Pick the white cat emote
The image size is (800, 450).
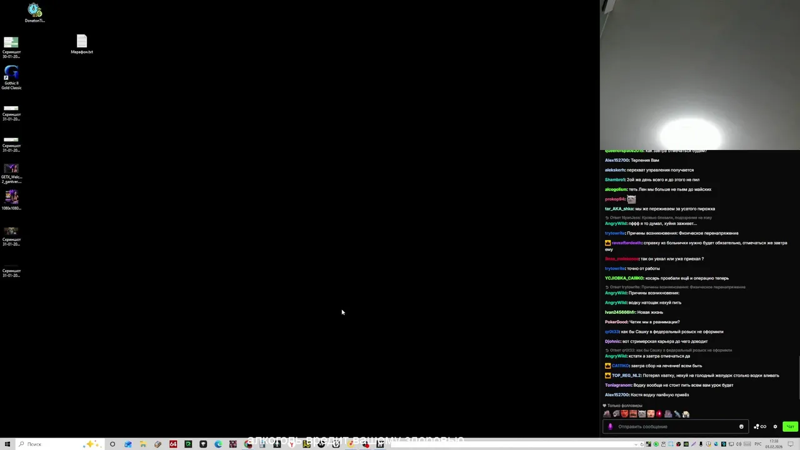[642, 414]
